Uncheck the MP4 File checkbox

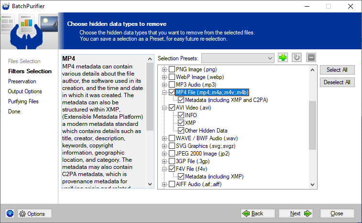[172, 92]
